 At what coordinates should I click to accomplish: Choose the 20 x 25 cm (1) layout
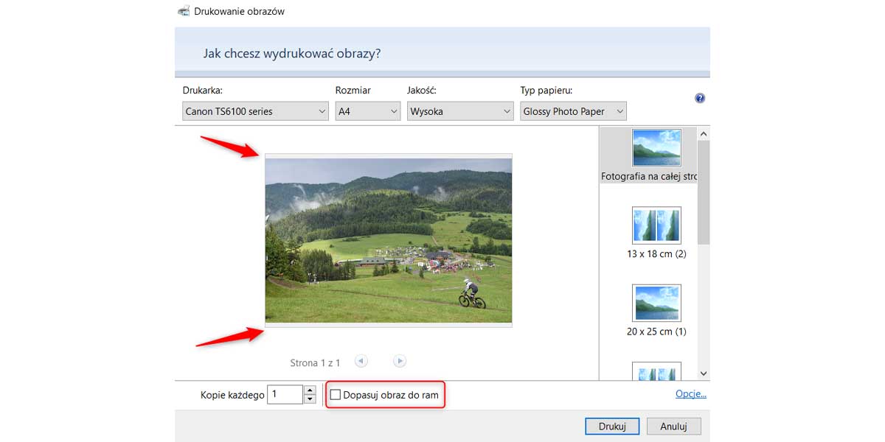coord(656,303)
